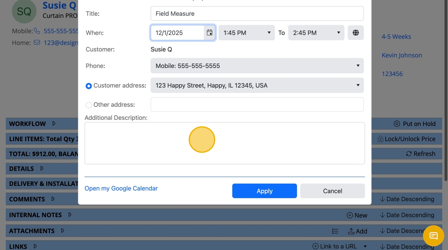The height and width of the screenshot is (250, 448).
Task: Click Put on Hold pause icon
Action: click(396, 124)
